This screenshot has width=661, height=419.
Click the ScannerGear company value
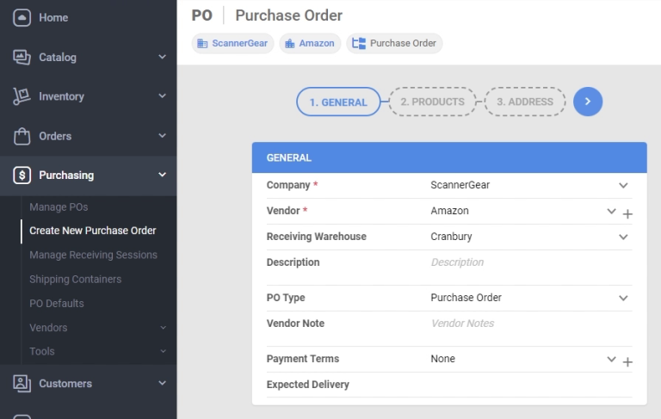coord(460,185)
